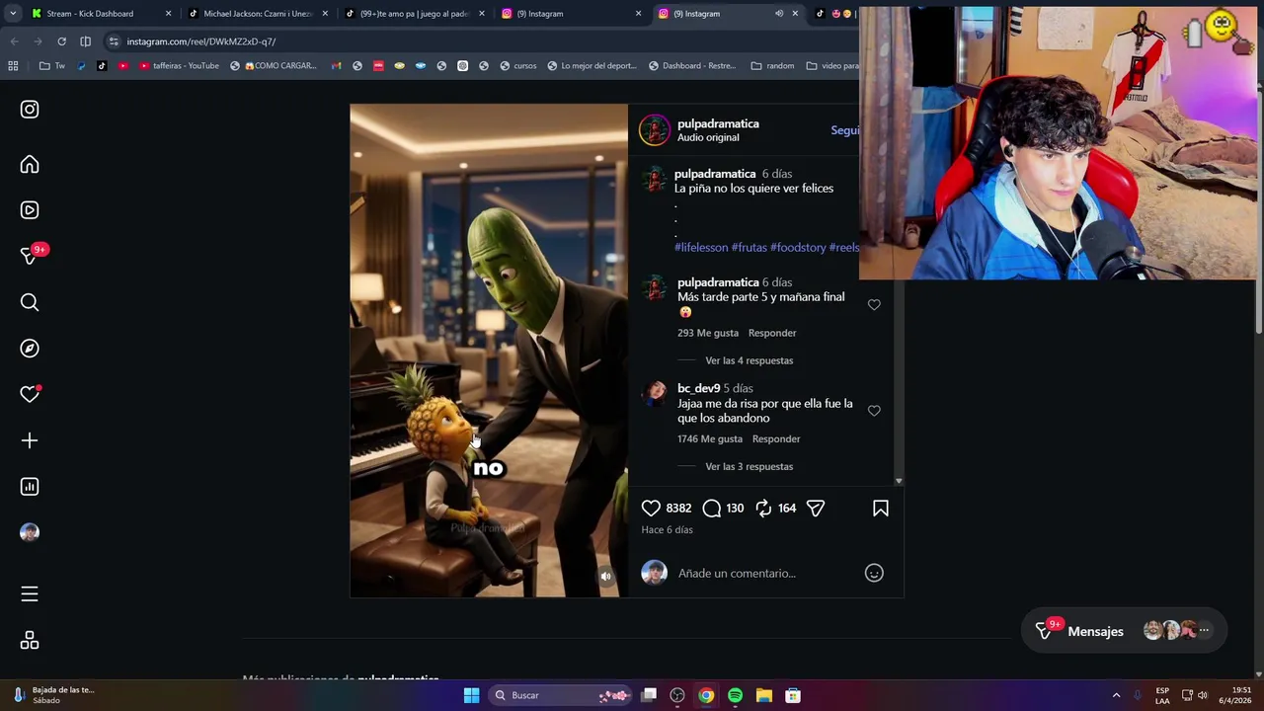Click the #frutas hashtag
The image size is (1264, 711).
pos(749,247)
